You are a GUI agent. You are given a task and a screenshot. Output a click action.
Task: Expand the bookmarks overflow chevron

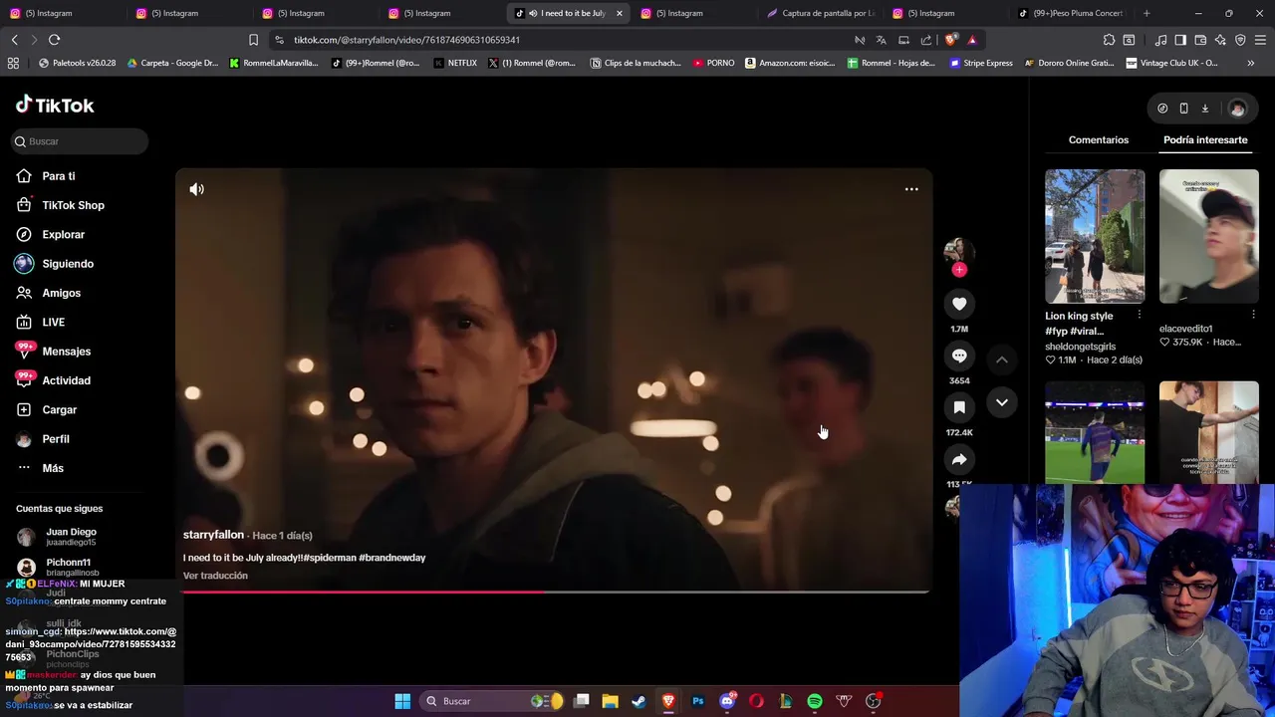[x=1250, y=63]
